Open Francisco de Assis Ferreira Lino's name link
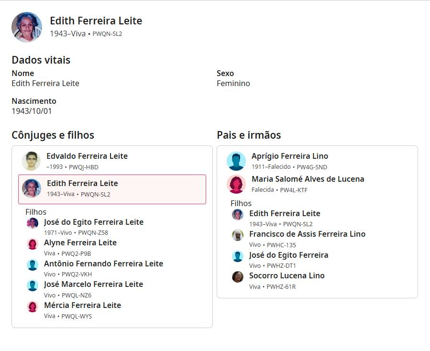 click(x=307, y=234)
